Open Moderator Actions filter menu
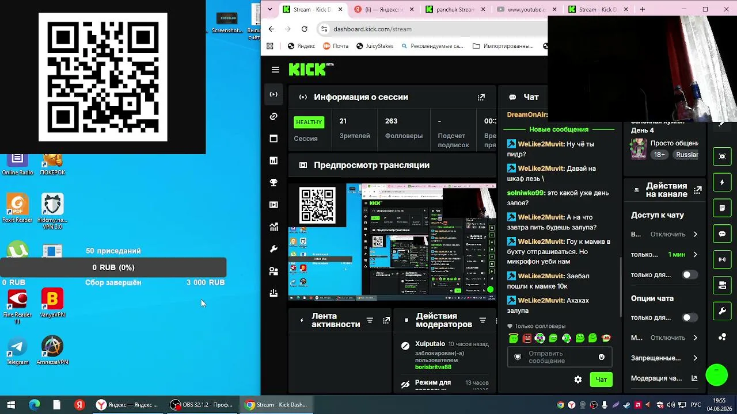 point(483,320)
